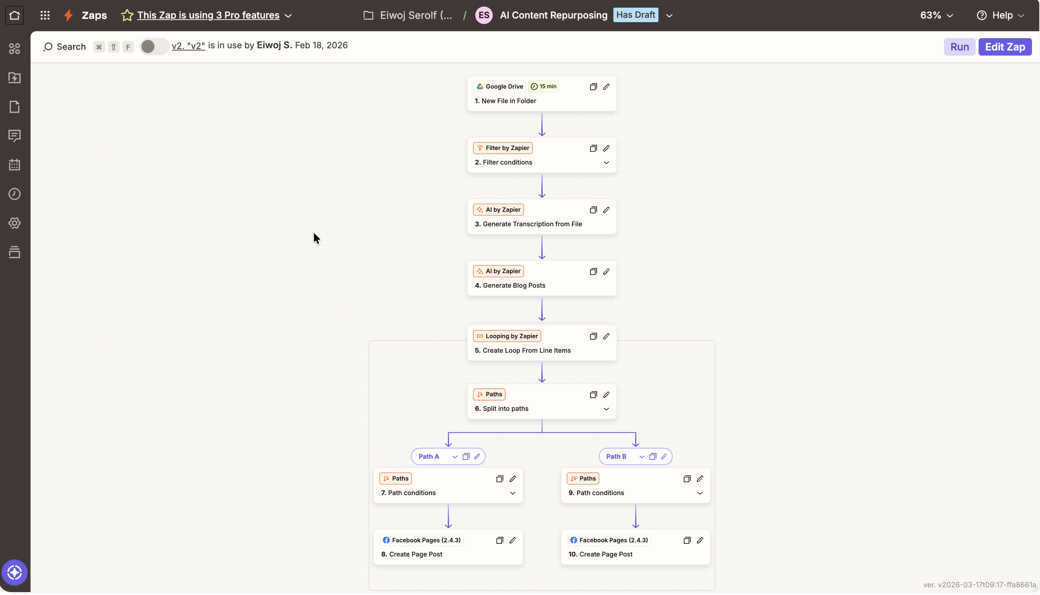
Task: Open settings gear icon in left sidebar
Action: (14, 223)
